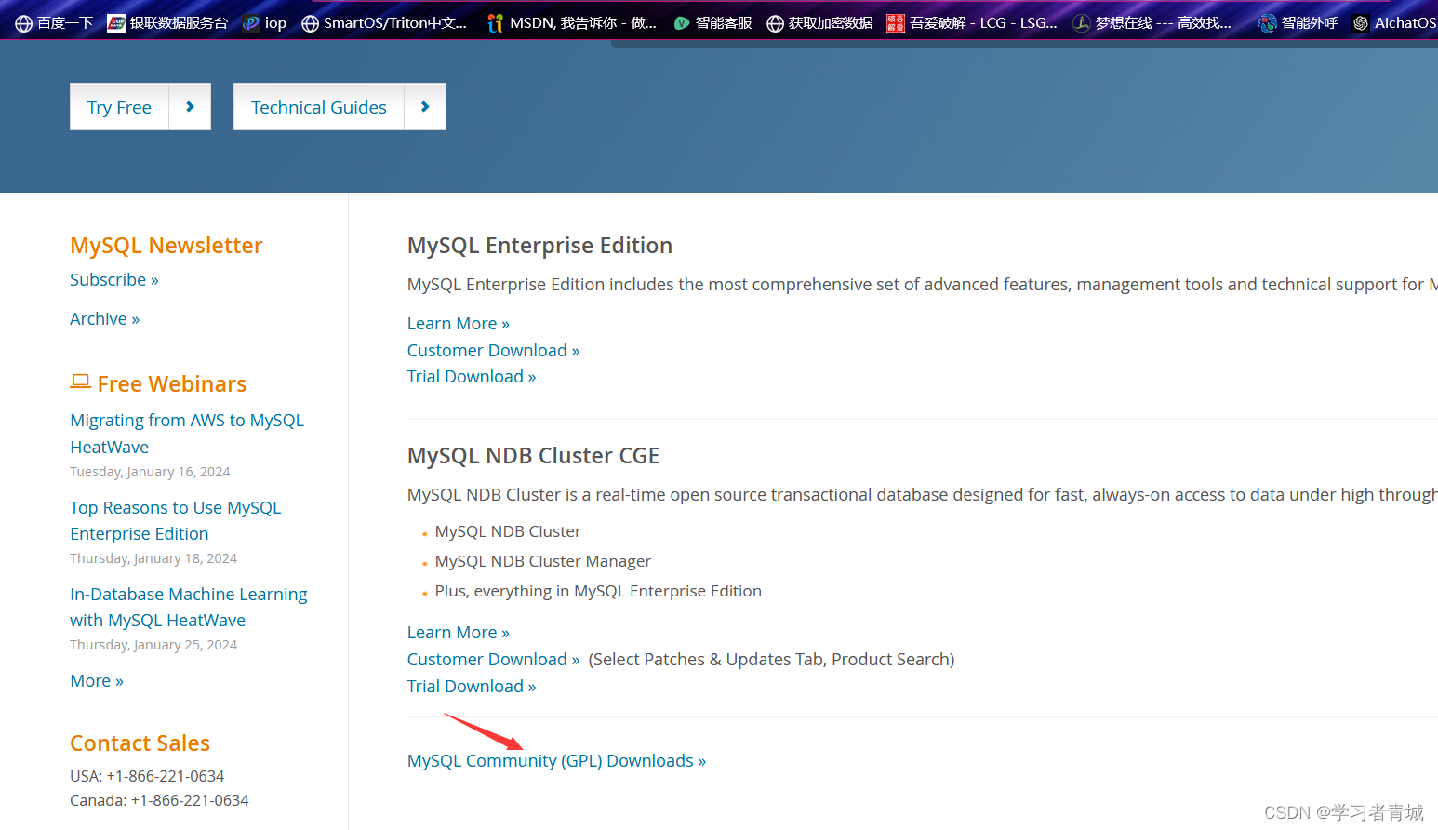The image size is (1438, 830).
Task: Open Technical Guides
Action: click(319, 106)
